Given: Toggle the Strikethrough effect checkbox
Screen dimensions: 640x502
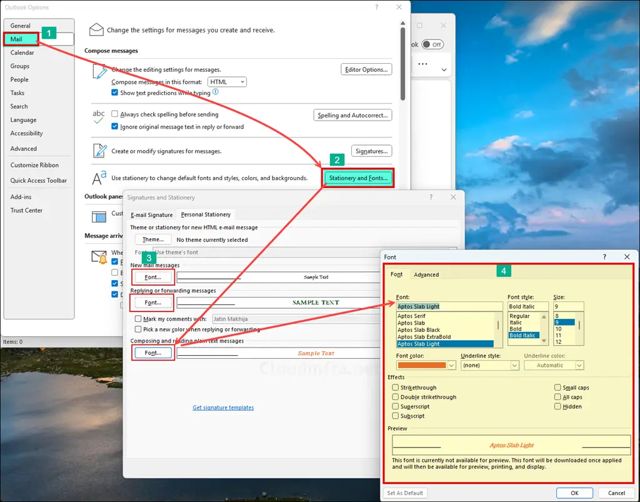Looking at the screenshot, I should click(x=396, y=388).
